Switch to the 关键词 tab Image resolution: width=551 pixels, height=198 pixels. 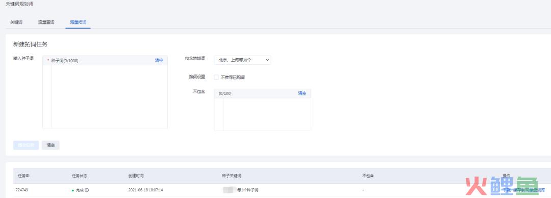pyautogui.click(x=16, y=22)
